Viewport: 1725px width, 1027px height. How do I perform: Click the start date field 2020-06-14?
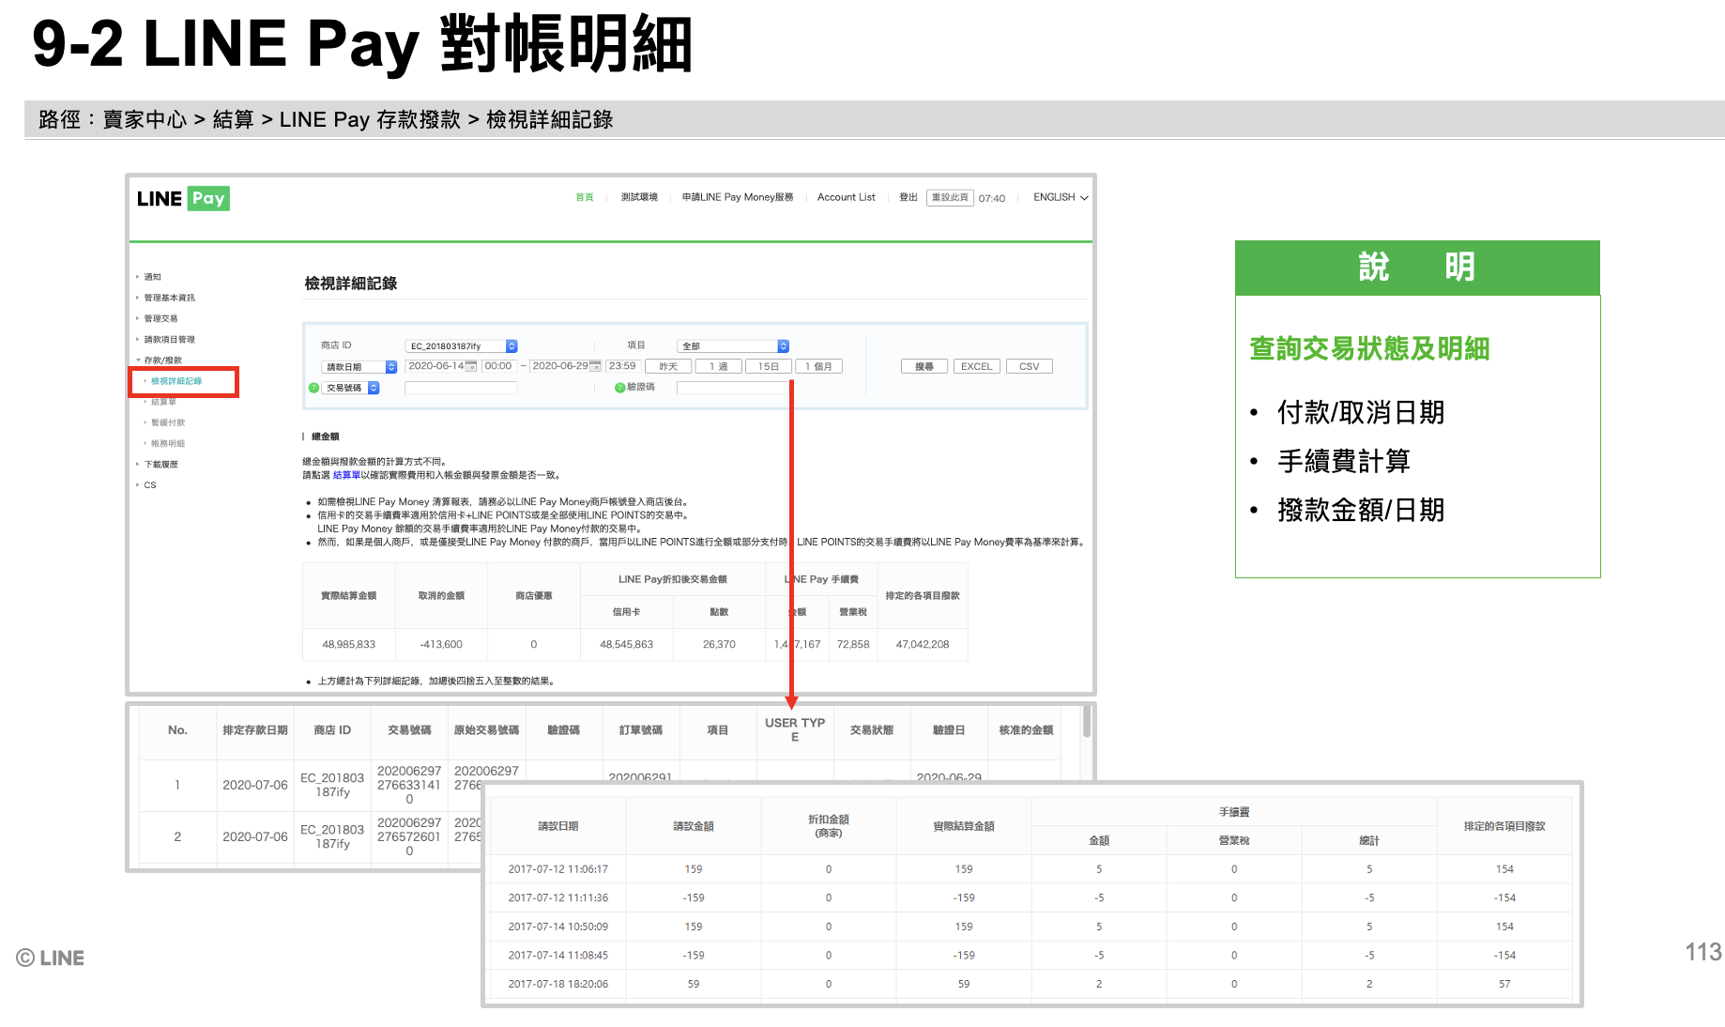[x=435, y=366]
